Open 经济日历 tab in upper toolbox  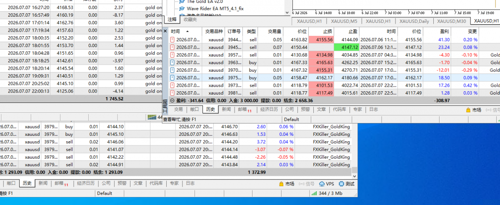pyautogui.click(x=270, y=110)
